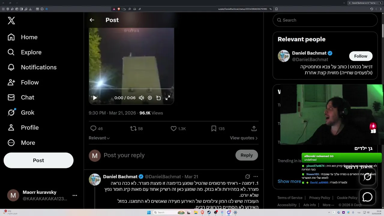Like the post with 1.3K hearts

point(178,128)
